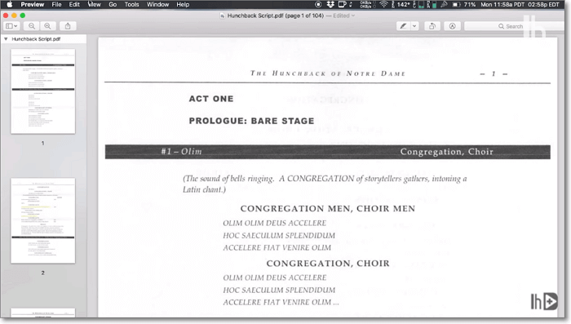Collapse the Hunchback Script.pdf disclosure triangle
571x324 pixels.
6,38
